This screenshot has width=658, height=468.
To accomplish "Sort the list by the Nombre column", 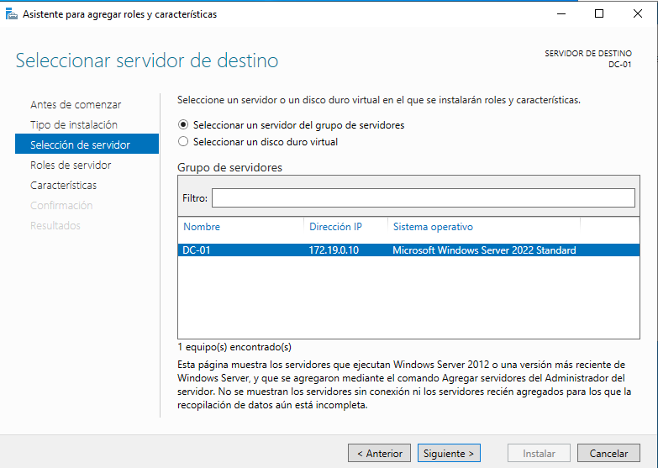I will [x=202, y=227].
